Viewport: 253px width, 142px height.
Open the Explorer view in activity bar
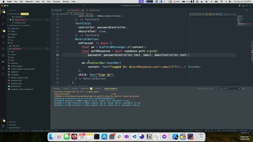tap(3, 11)
